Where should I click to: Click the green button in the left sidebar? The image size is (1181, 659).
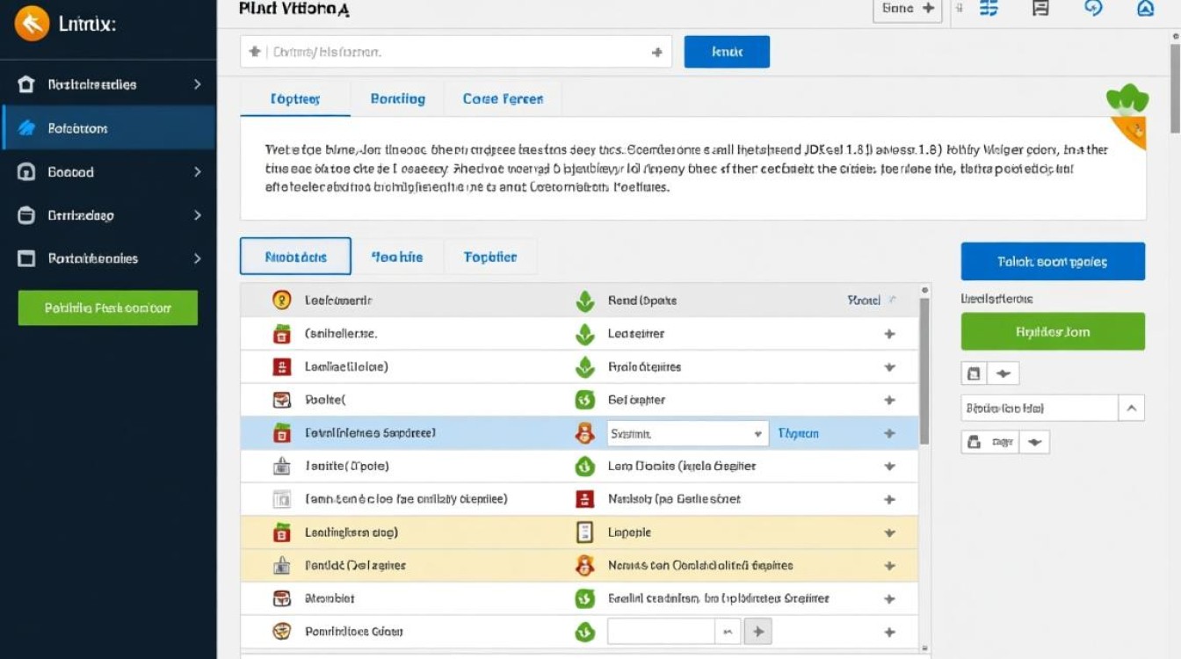coord(107,308)
